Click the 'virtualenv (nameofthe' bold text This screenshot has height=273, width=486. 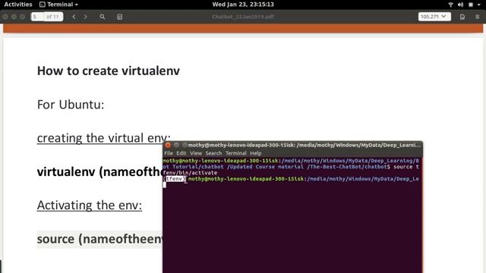pyautogui.click(x=99, y=172)
